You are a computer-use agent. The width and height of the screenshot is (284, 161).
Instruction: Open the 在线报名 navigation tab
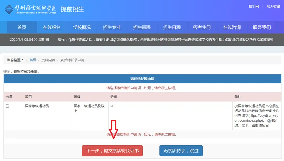pyautogui.click(x=52, y=27)
